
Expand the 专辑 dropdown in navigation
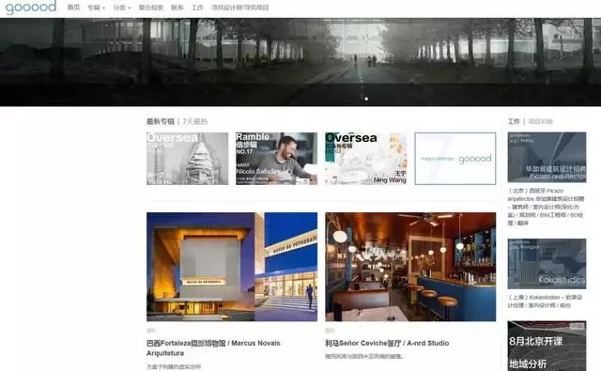tap(96, 8)
